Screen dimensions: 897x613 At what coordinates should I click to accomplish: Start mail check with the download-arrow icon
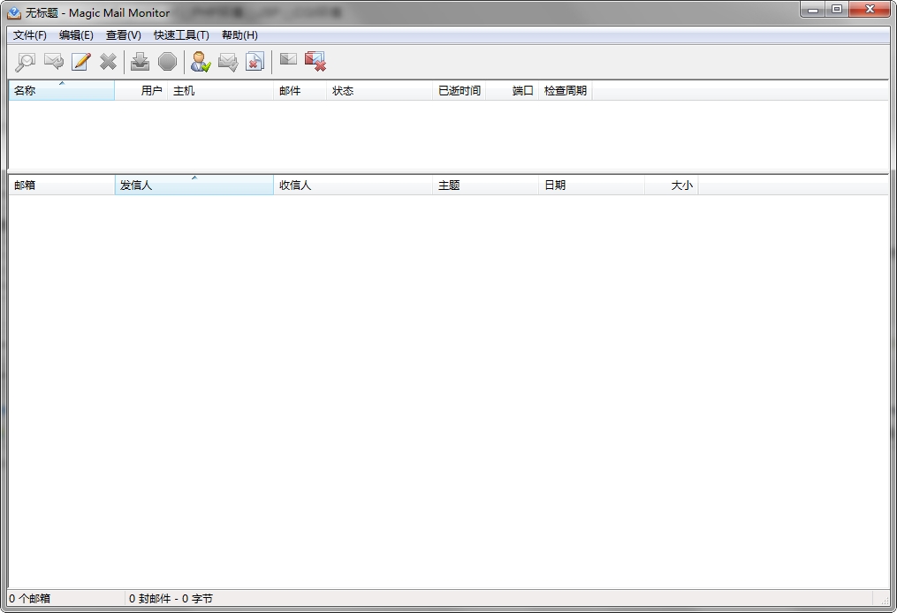point(140,62)
